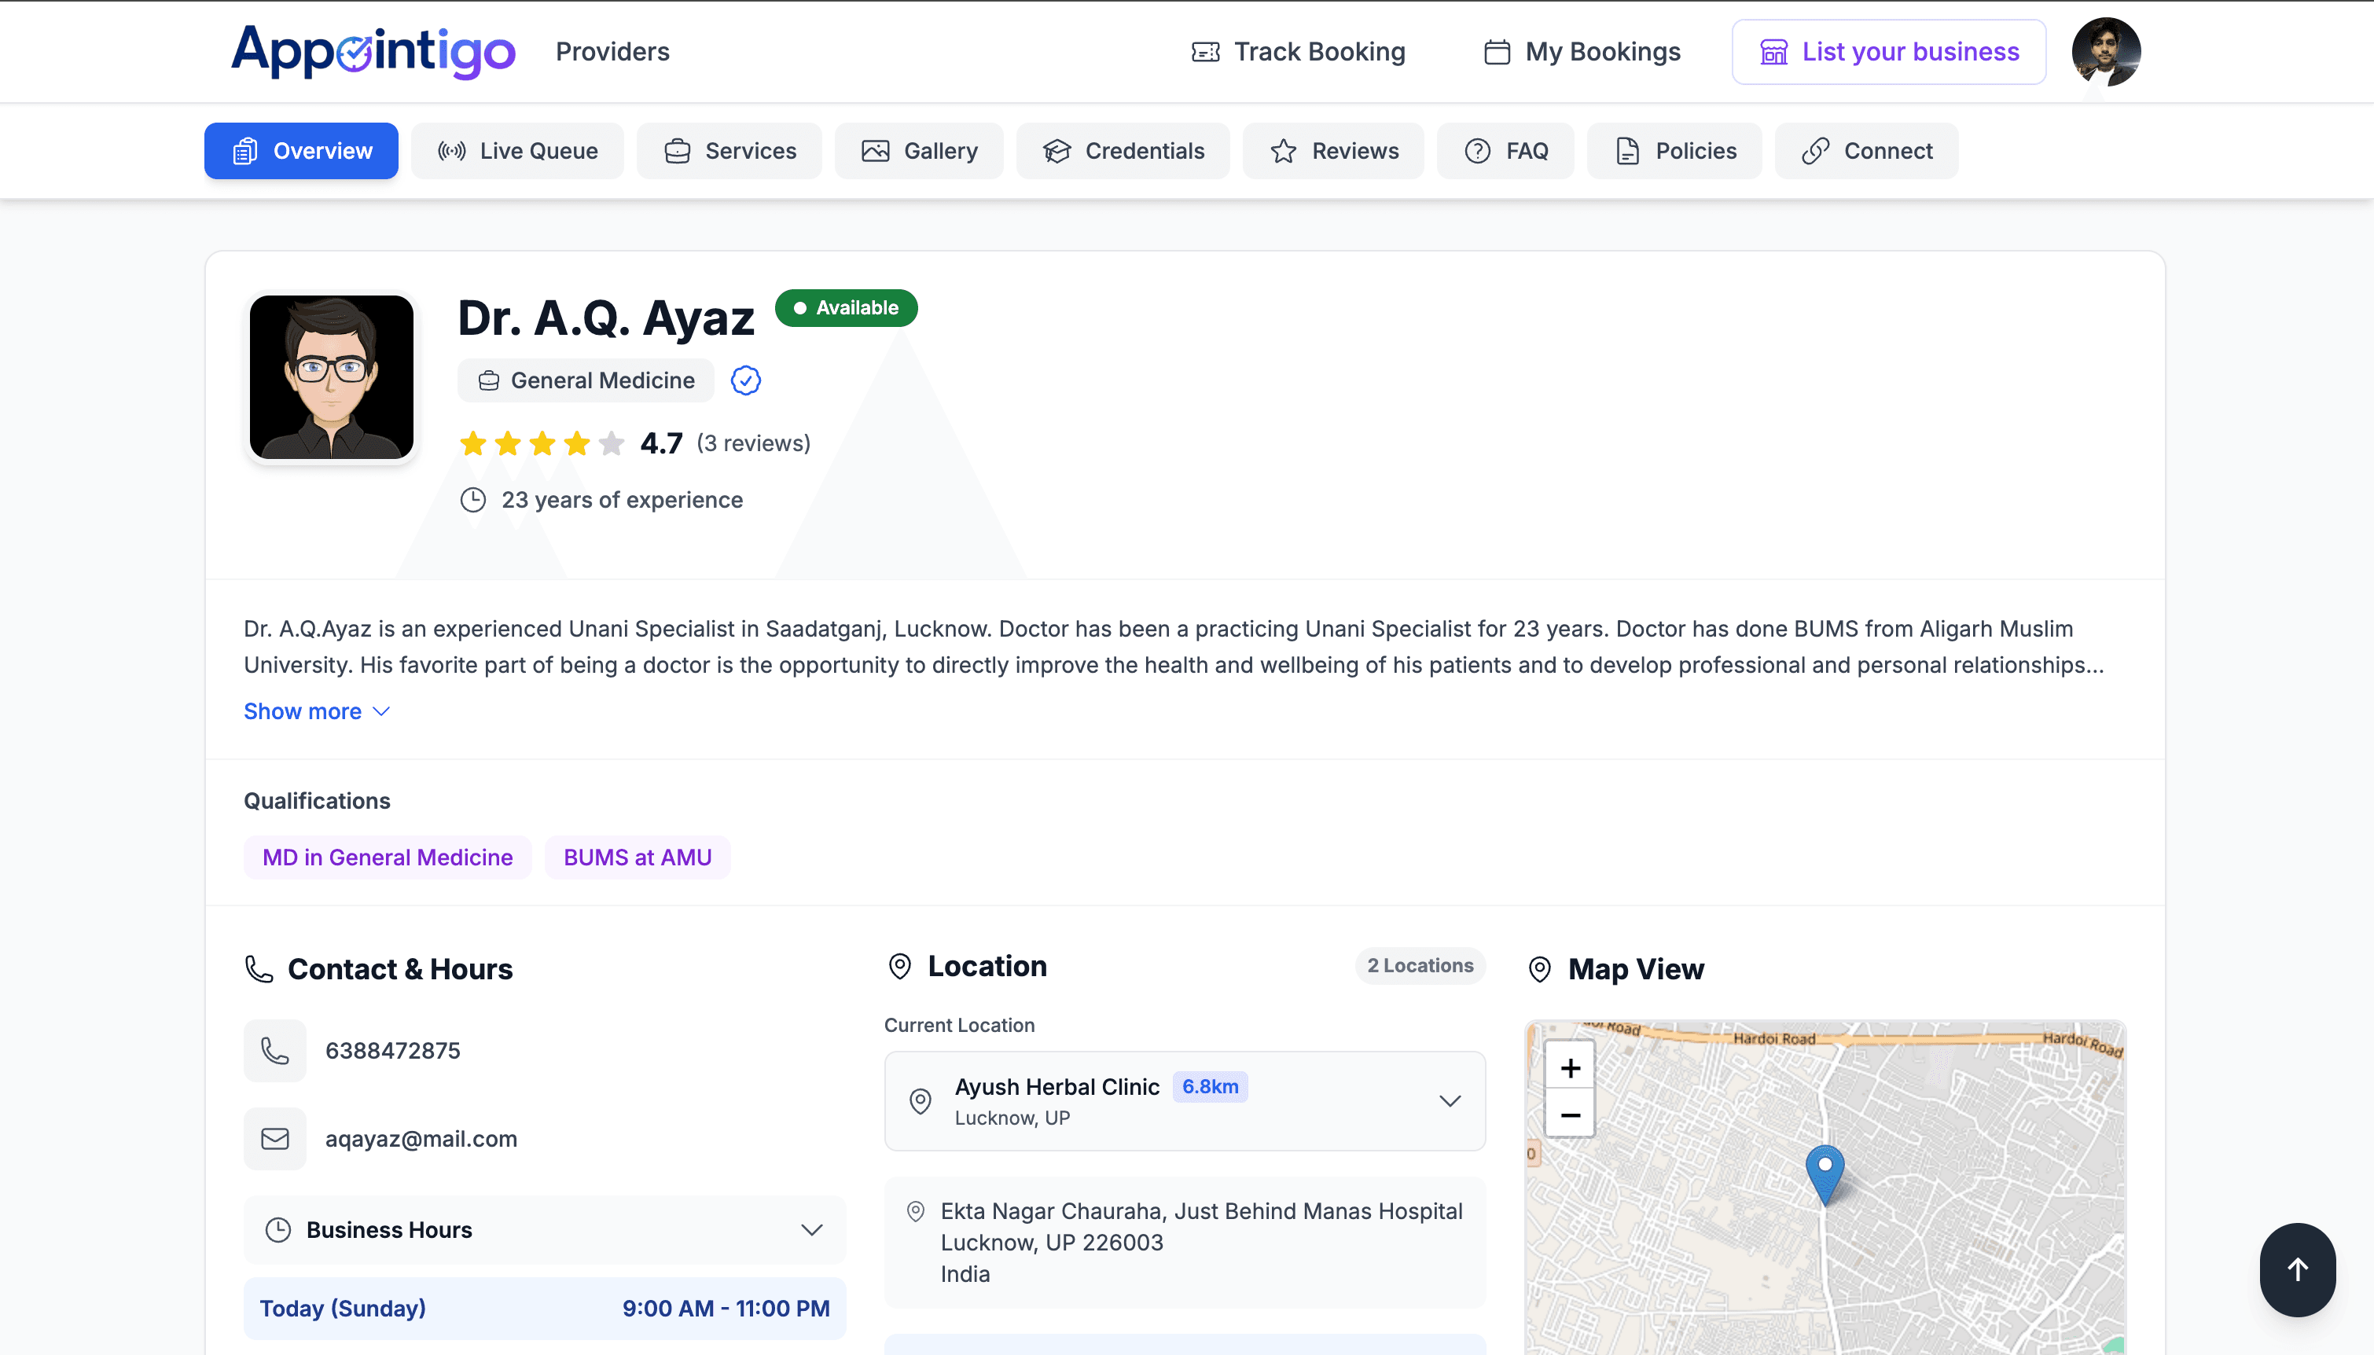Open the Credentials tab
The height and width of the screenshot is (1355, 2374).
tap(1123, 150)
